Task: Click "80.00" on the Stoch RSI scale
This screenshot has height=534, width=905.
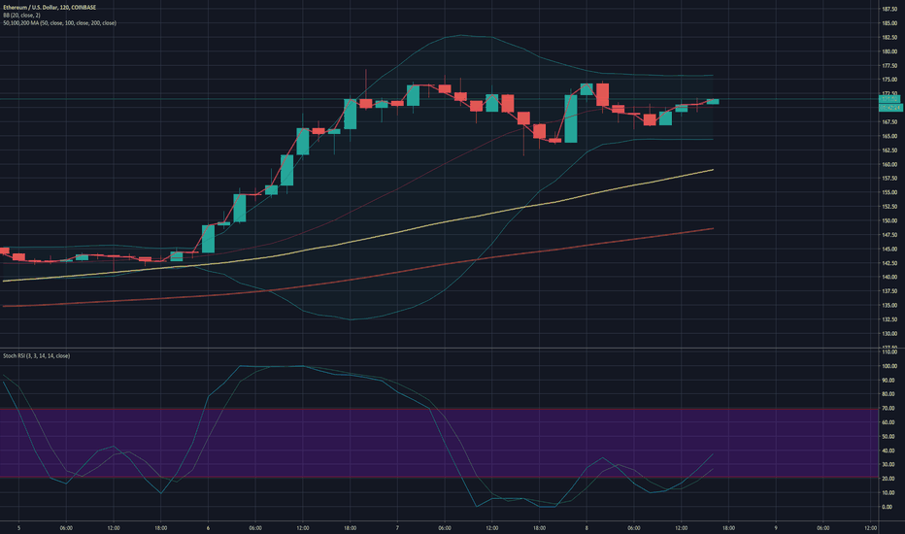Action: 890,394
